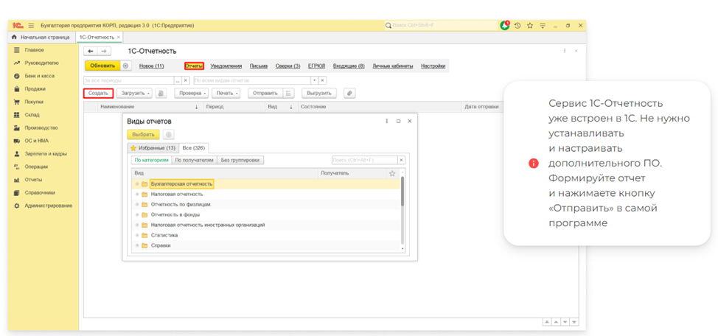Close the 1С-Отчетность tab

tap(119, 37)
